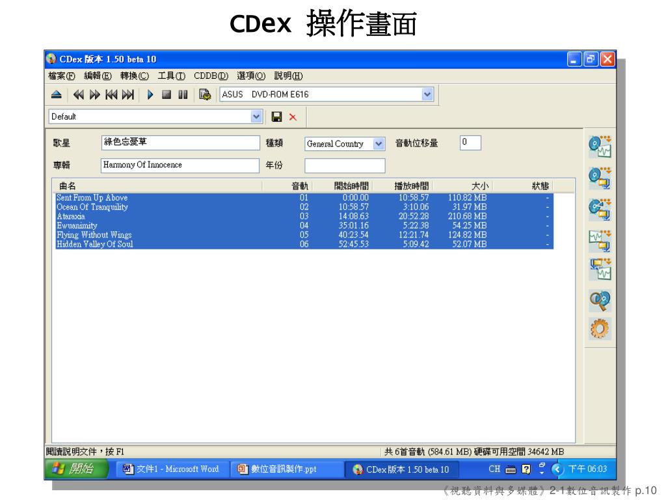Open the configure settings toolbar icon
This screenshot has width=666, height=500.
(205, 94)
